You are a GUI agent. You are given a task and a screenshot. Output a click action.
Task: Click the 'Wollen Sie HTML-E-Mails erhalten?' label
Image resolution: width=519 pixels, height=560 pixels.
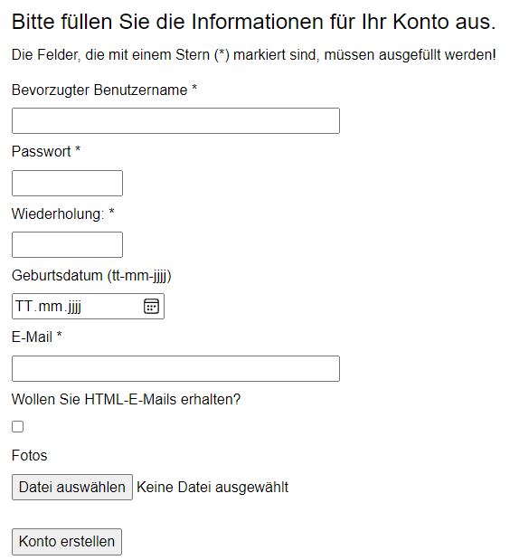(126, 399)
